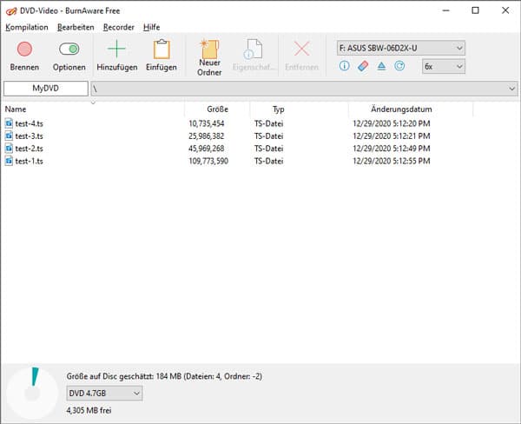Close the BurnAware Free window
The height and width of the screenshot is (424, 521).
click(x=505, y=10)
